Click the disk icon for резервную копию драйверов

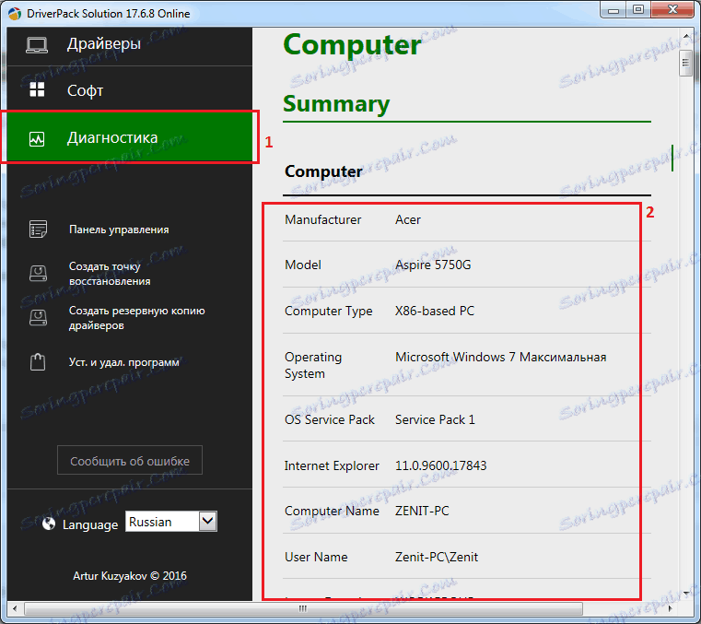click(38, 317)
